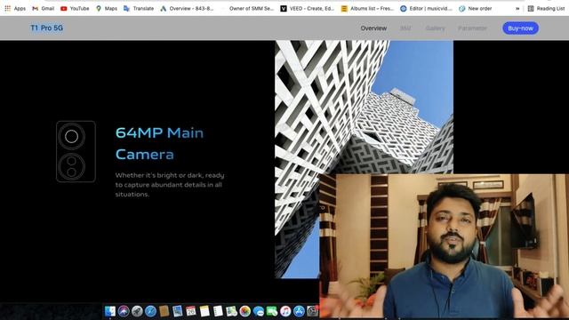Click the "Whether it's bright or dark" description
The width and height of the screenshot is (569, 320).
coord(170,185)
